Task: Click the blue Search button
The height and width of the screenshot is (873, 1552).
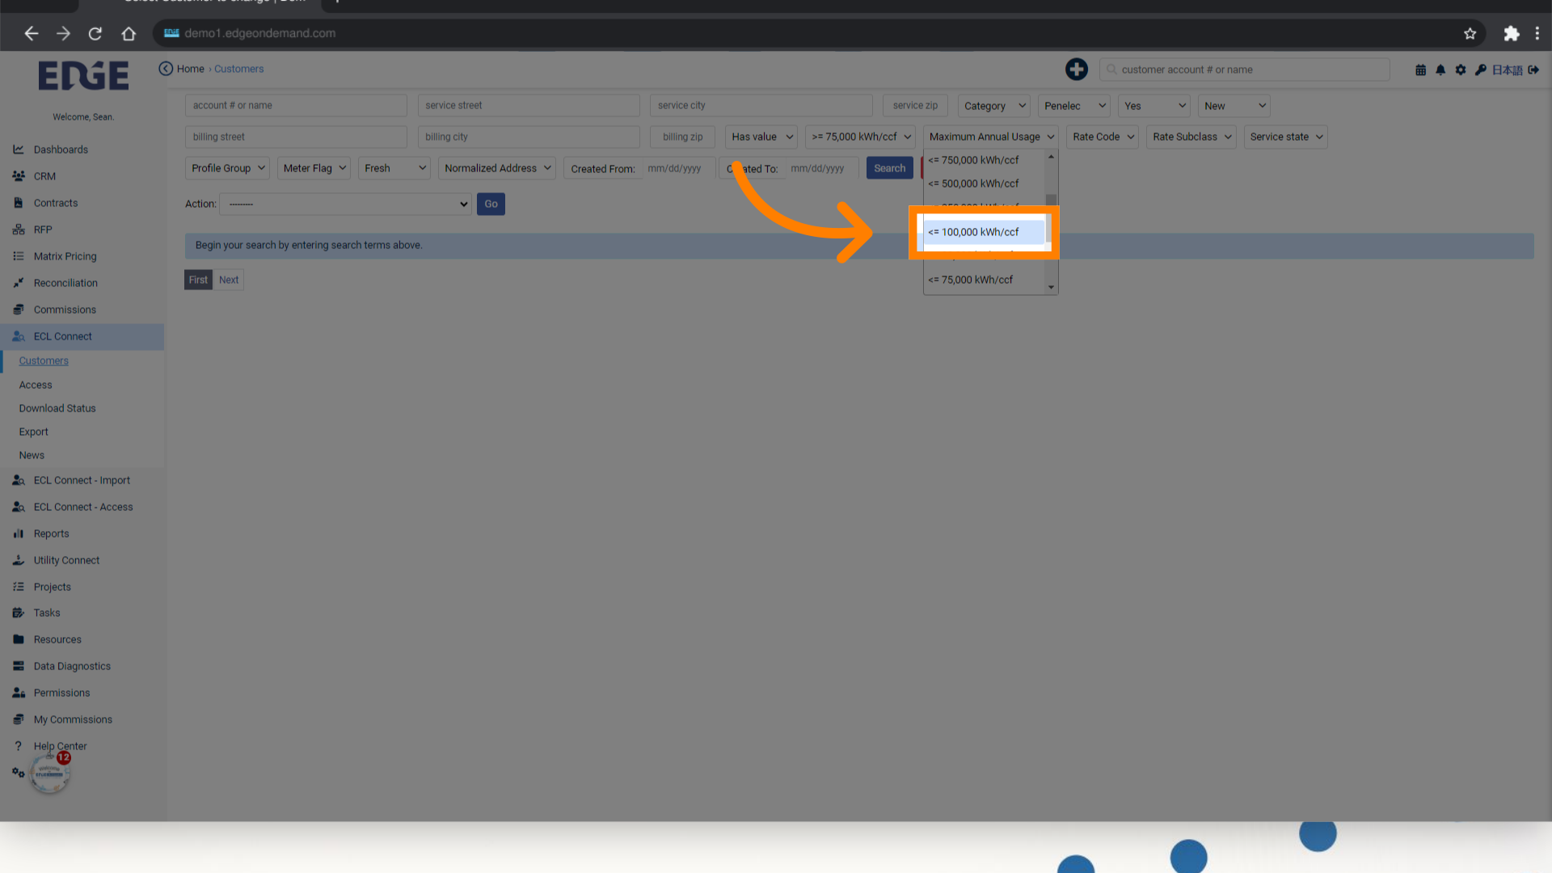Action: (x=889, y=168)
